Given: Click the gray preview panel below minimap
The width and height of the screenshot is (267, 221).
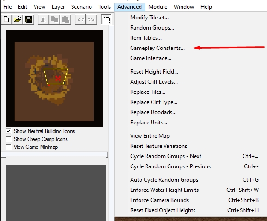Looking at the screenshot, I should point(56,193).
